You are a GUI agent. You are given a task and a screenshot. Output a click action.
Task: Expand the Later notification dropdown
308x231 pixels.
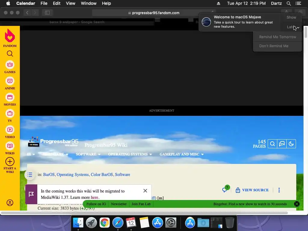click(293, 27)
